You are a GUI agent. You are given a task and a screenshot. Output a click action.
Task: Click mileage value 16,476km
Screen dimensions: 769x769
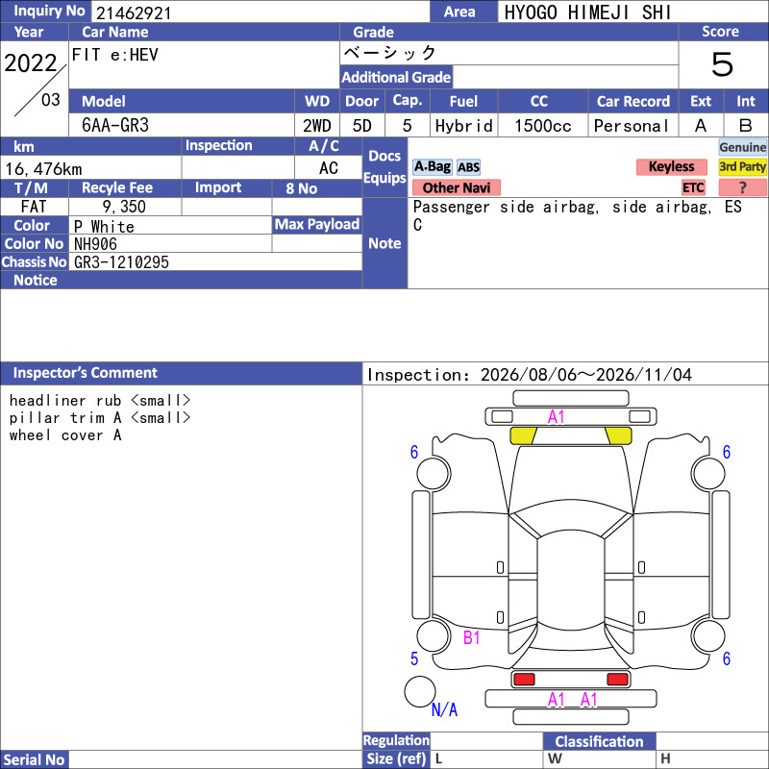tap(43, 169)
